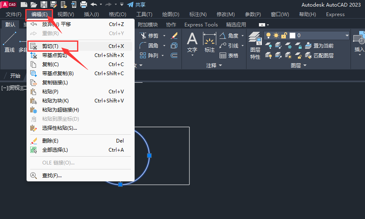
Task: Switch to the 默认 ribbon tab
Action: click(10, 25)
